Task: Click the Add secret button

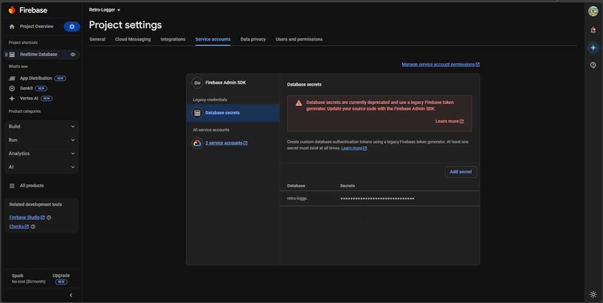Action: pos(460,172)
